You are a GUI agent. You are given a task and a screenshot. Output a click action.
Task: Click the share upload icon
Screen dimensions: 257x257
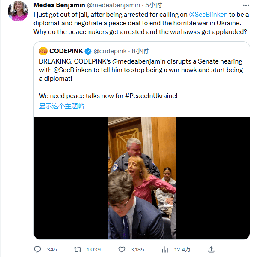(x=211, y=249)
